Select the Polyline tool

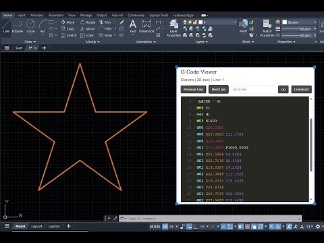pyautogui.click(x=18, y=26)
